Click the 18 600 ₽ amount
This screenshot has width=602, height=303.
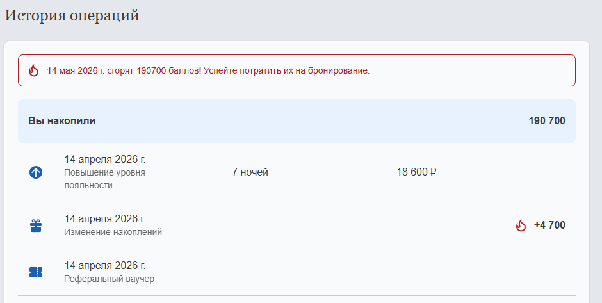tap(413, 172)
